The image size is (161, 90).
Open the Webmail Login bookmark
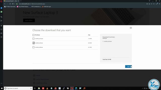click(47, 6)
